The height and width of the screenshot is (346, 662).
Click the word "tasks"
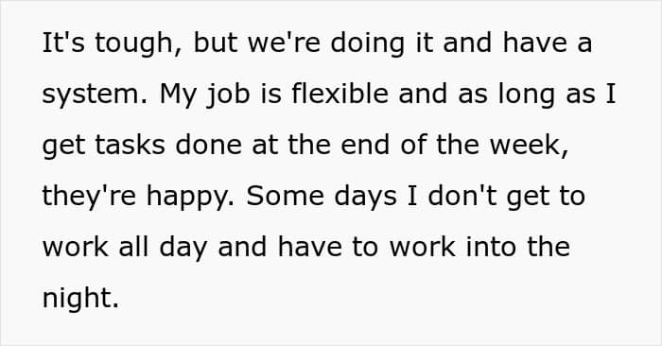click(x=130, y=144)
